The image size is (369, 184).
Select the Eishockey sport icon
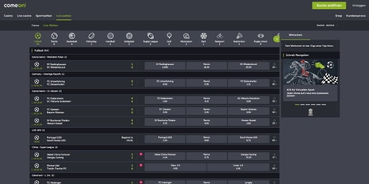(x=91, y=36)
